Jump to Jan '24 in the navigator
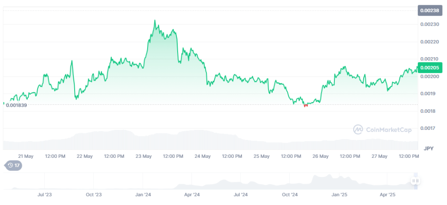Image resolution: width=447 pixels, height=205 pixels. (x=143, y=194)
